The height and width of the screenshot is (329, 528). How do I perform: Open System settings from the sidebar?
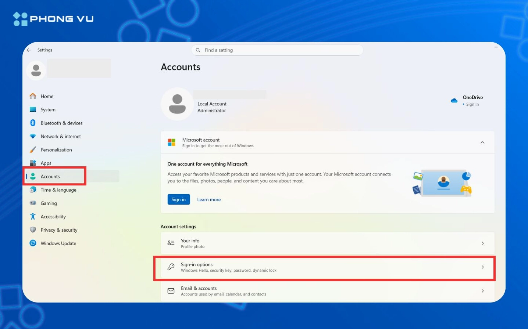48,109
